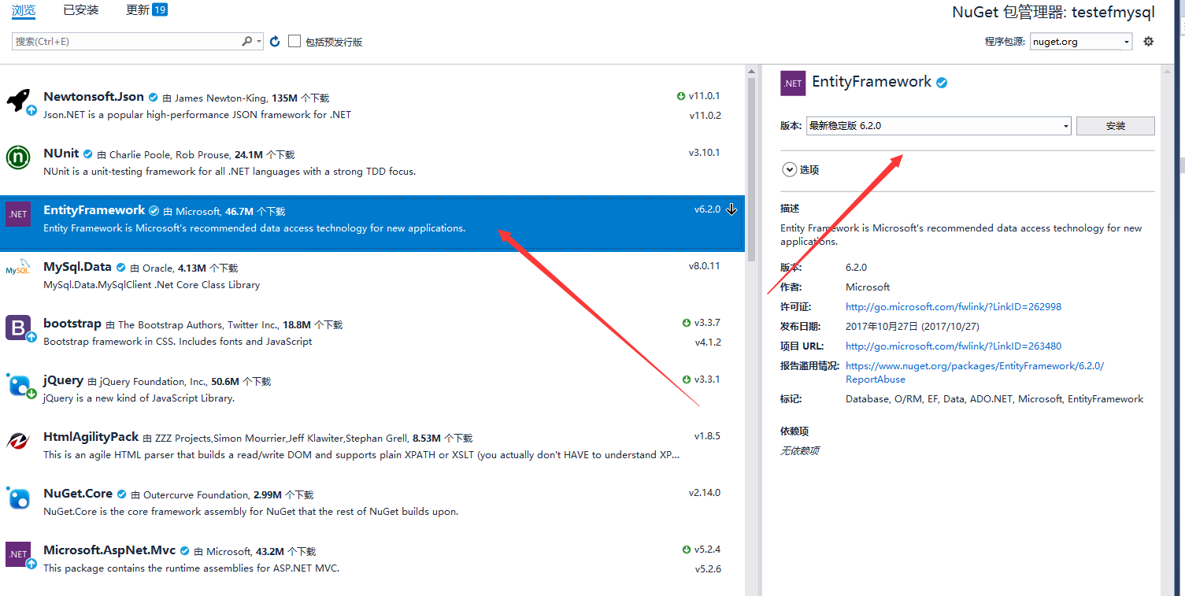The height and width of the screenshot is (596, 1185).
Task: Click the v11.0.2 version label
Action: [x=705, y=115]
